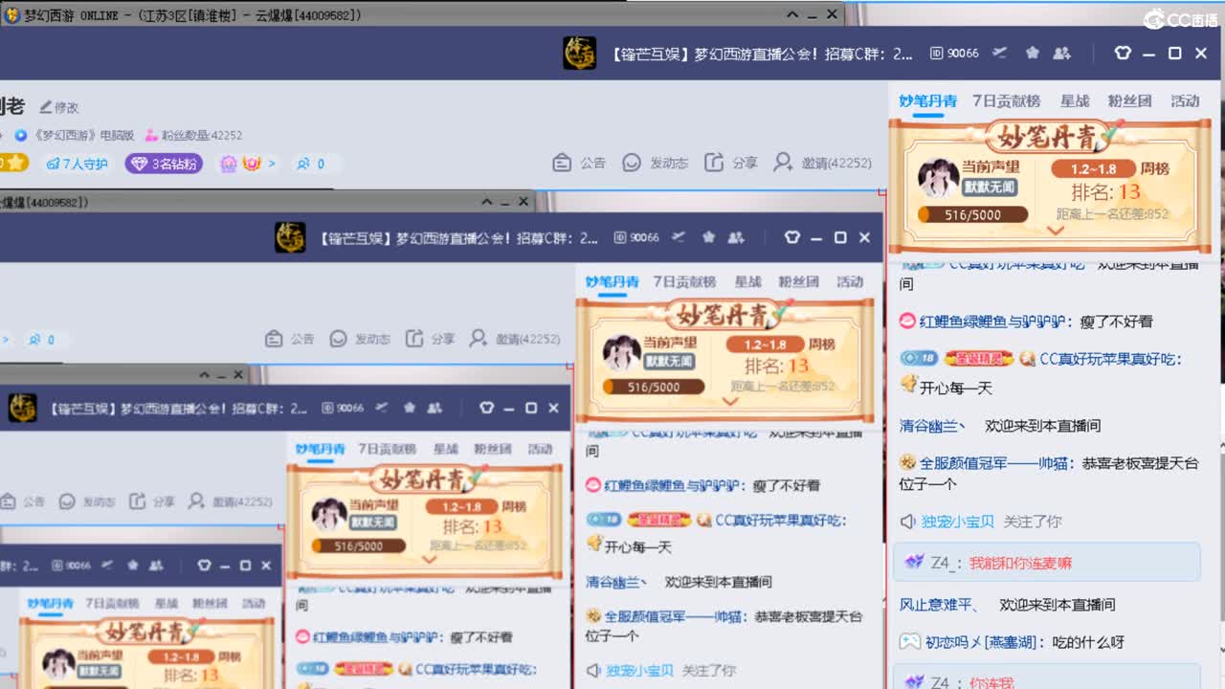The image size is (1225, 689).
Task: Open 活动 tab in outermost CC window
Action: [x=1185, y=100]
